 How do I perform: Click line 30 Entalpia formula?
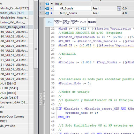point(96,62)
